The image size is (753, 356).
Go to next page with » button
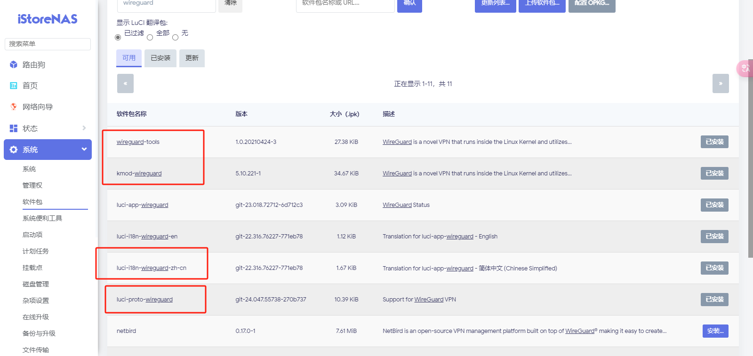pos(720,84)
